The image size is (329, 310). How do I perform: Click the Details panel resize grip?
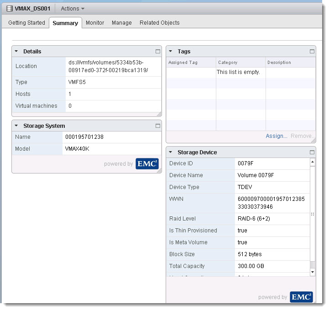tap(159, 114)
